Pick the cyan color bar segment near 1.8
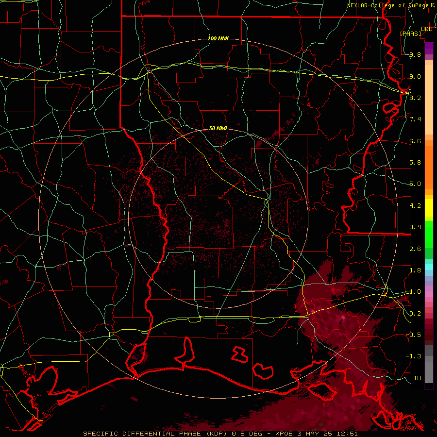The width and height of the screenshot is (437, 437). [x=429, y=267]
